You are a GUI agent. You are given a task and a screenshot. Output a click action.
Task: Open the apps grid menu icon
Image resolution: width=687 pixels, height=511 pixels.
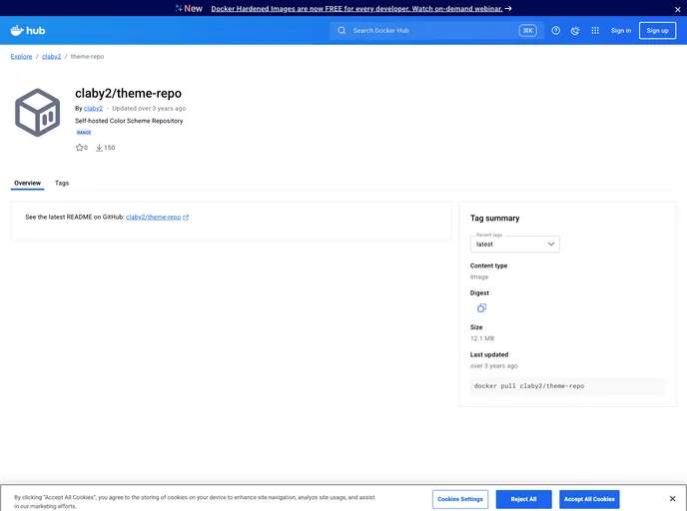coord(595,31)
